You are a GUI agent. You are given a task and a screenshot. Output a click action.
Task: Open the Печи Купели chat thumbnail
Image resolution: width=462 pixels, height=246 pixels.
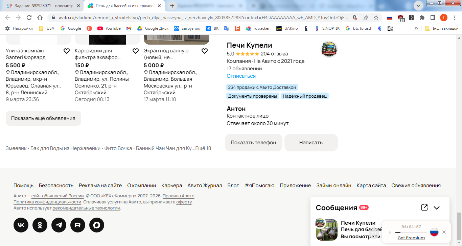327,230
